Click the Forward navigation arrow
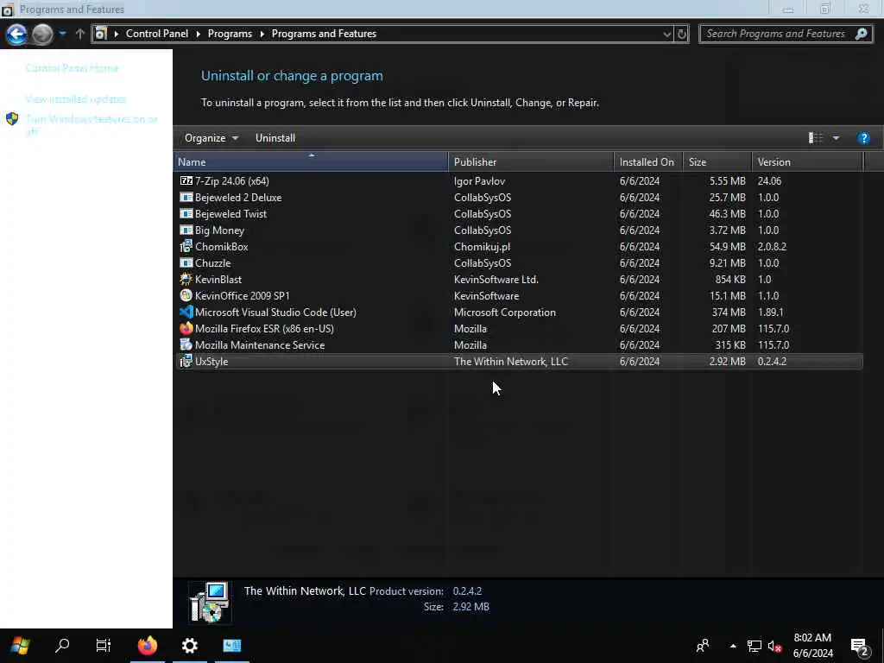Screen dimensions: 884x663 [42, 34]
